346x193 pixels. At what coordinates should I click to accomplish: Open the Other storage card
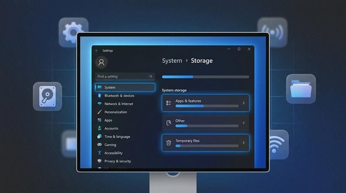pos(206,123)
